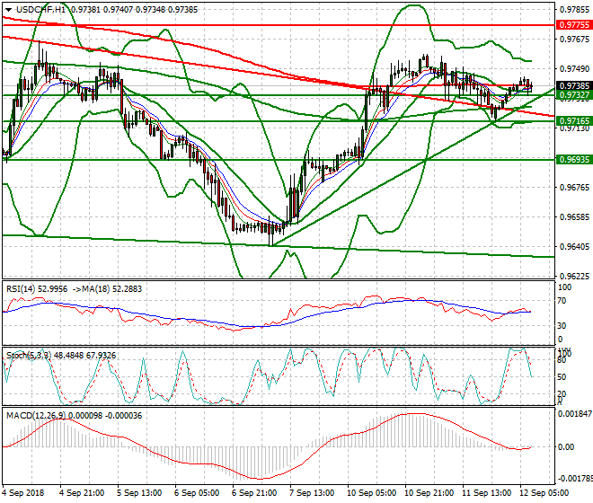Click the MACD scale value 0.001847
The height and width of the screenshot is (503, 593).
coord(575,414)
